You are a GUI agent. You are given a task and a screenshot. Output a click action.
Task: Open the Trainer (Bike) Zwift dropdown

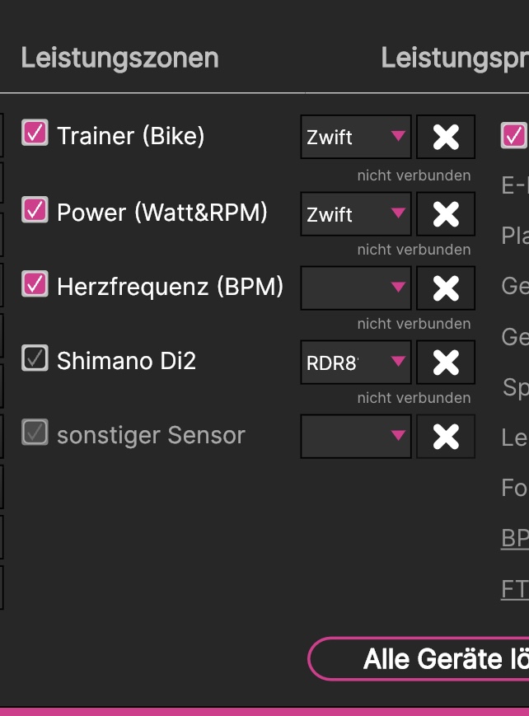tap(355, 137)
